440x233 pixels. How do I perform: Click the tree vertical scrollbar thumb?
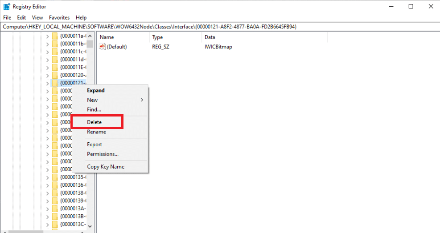click(90, 44)
